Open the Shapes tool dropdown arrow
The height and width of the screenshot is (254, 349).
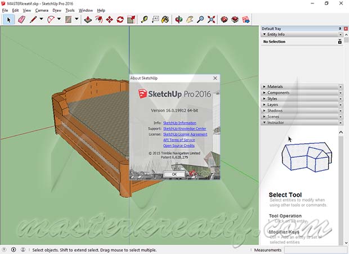[77, 19]
